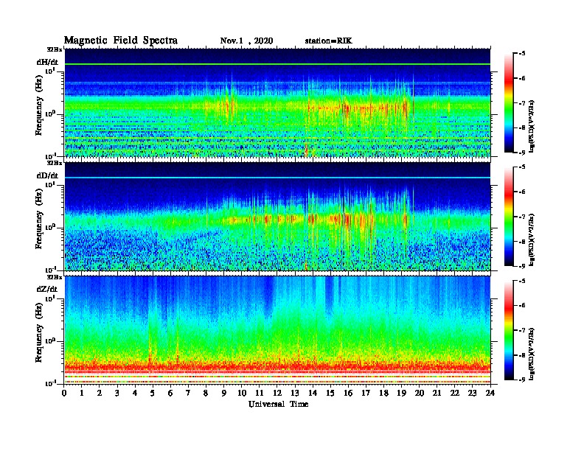
Task: Click hour 20 on the Universal Time axis
Action: click(420, 394)
